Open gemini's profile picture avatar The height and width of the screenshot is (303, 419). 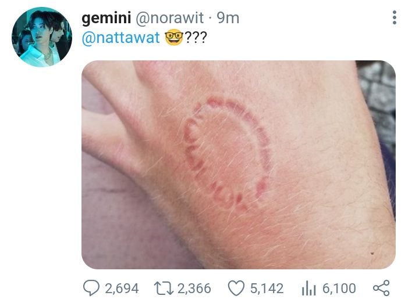tap(42, 37)
